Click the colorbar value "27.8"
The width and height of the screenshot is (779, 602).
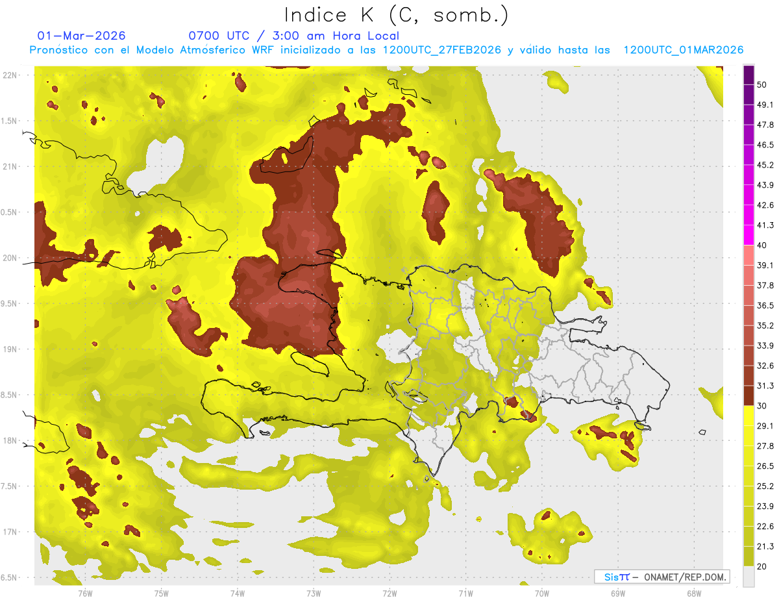[765, 446]
